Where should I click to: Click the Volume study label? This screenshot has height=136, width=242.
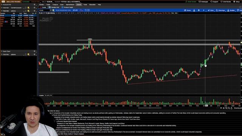pos(41,96)
